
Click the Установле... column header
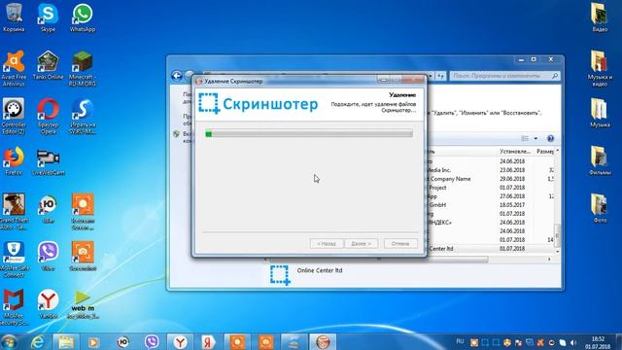click(515, 152)
